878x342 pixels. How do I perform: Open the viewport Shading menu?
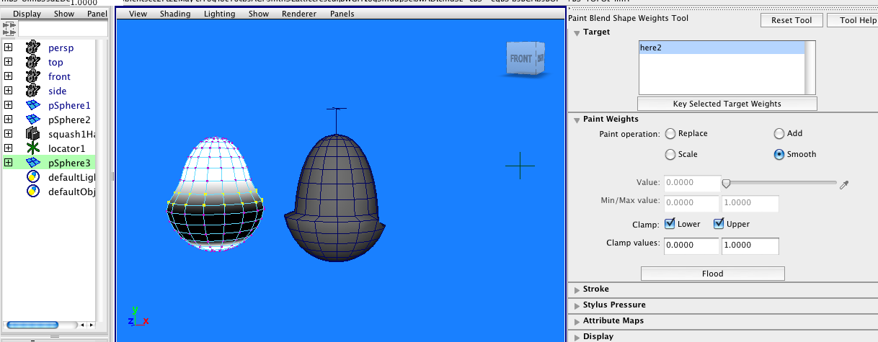pos(175,14)
